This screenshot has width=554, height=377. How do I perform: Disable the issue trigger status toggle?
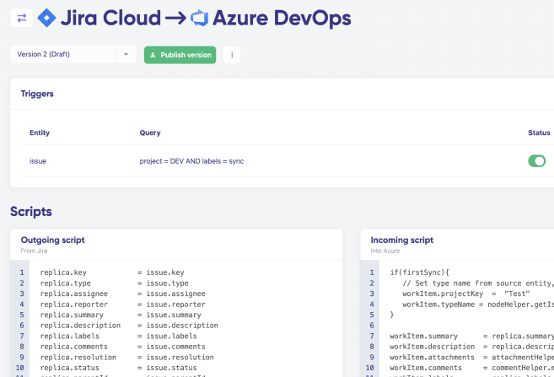point(536,160)
